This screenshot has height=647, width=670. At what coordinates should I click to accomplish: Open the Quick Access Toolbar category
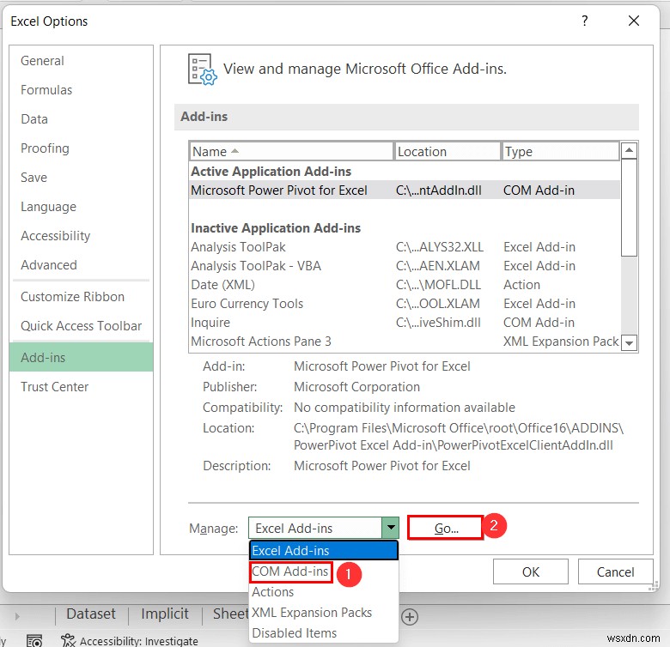(x=82, y=326)
